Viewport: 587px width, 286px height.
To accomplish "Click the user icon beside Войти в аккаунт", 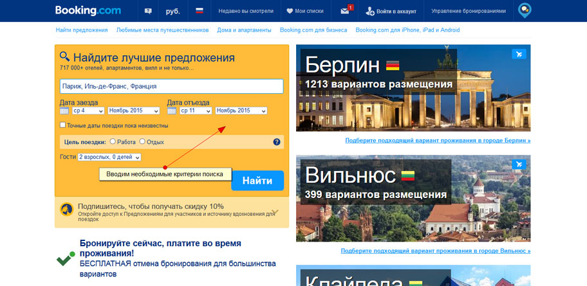I will 370,11.
